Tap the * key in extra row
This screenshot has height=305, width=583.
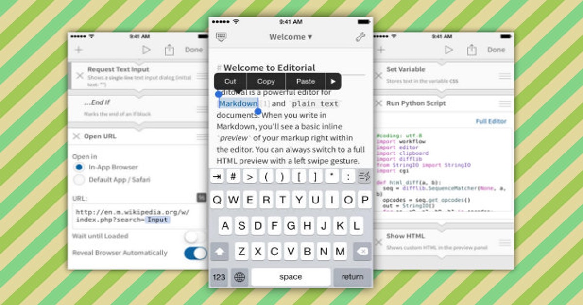331,177
